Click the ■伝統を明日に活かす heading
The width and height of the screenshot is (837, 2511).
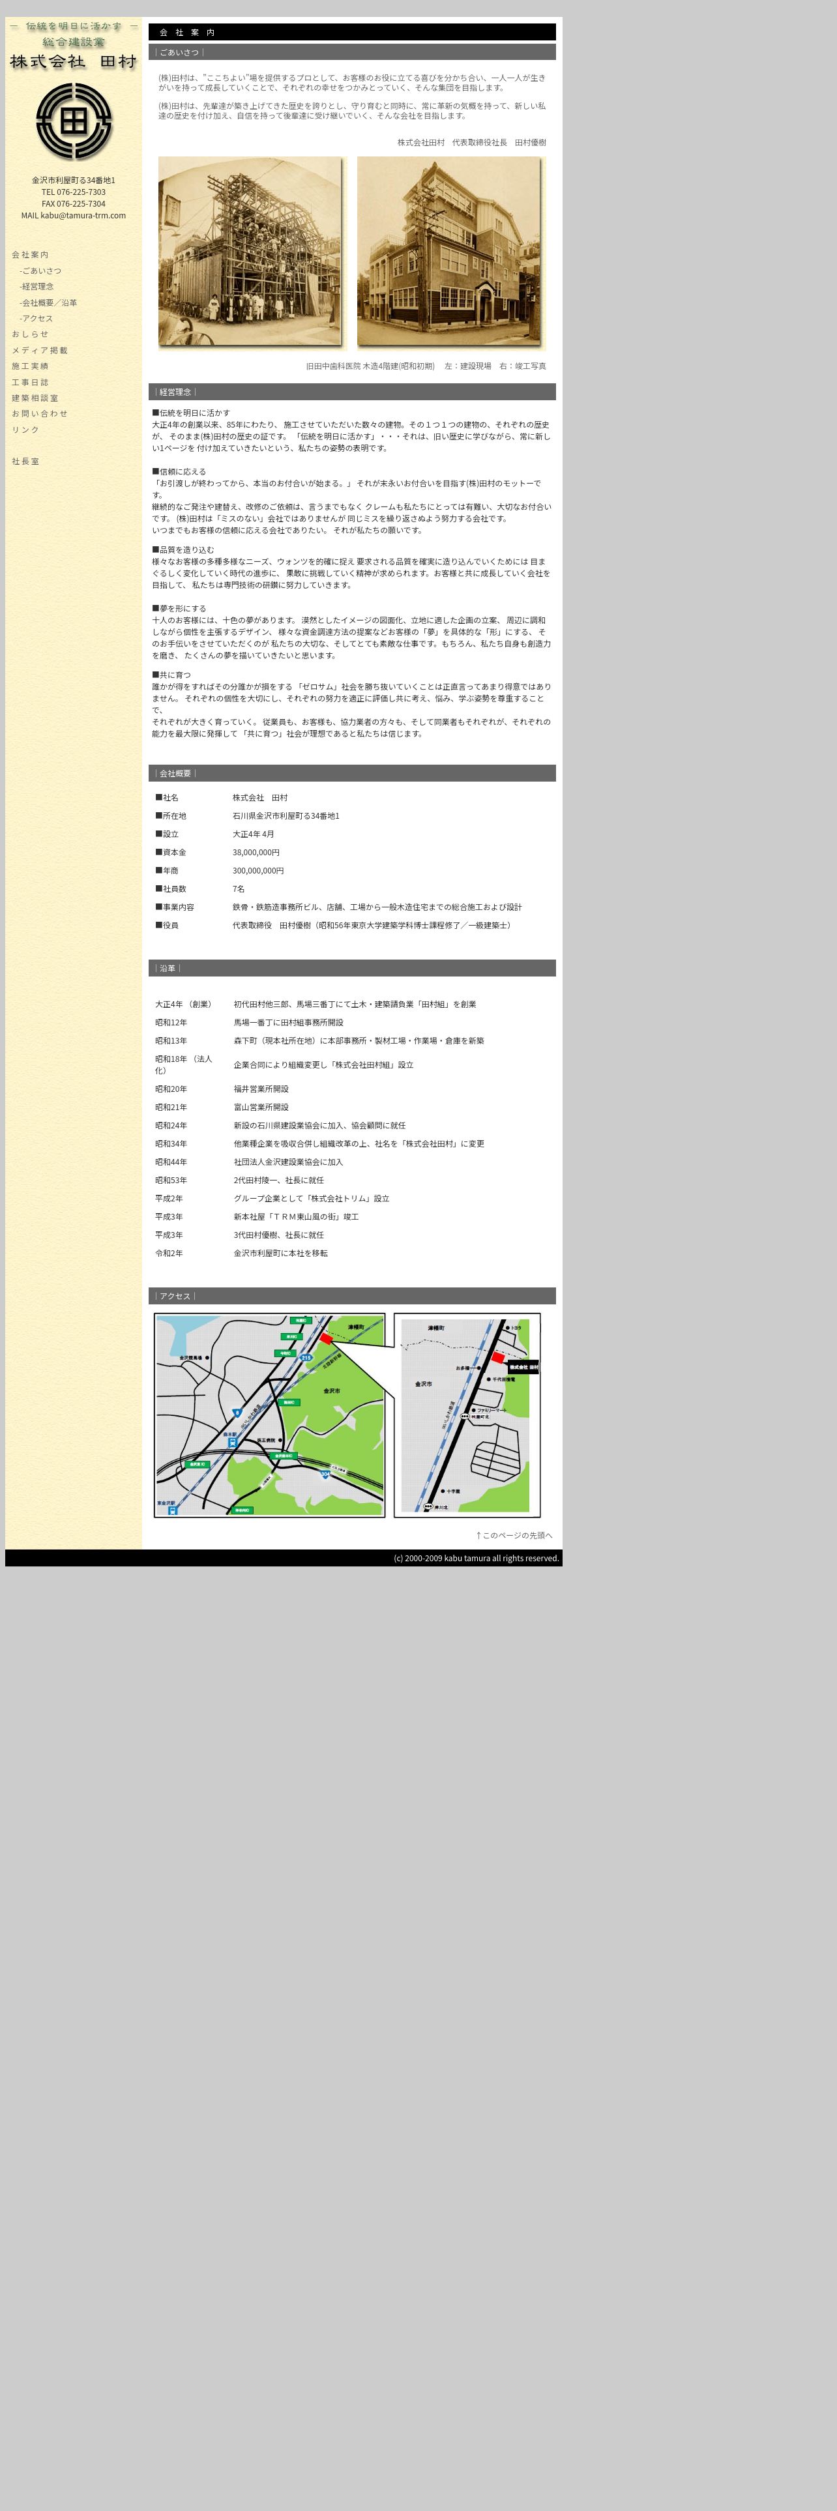click(x=191, y=413)
